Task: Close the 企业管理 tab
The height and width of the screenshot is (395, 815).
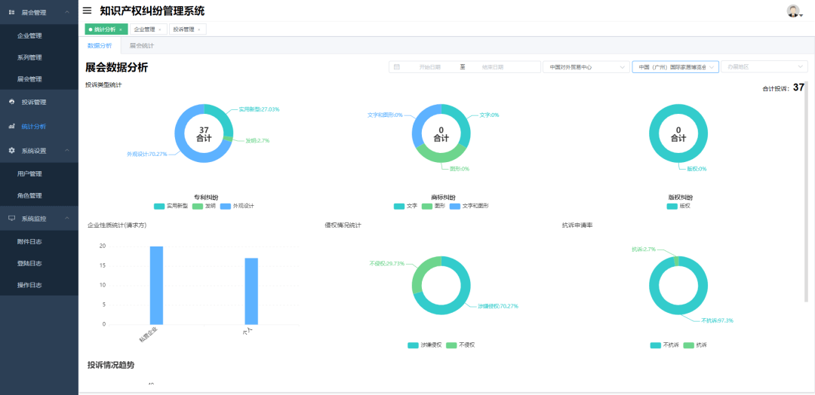Action: coord(159,29)
